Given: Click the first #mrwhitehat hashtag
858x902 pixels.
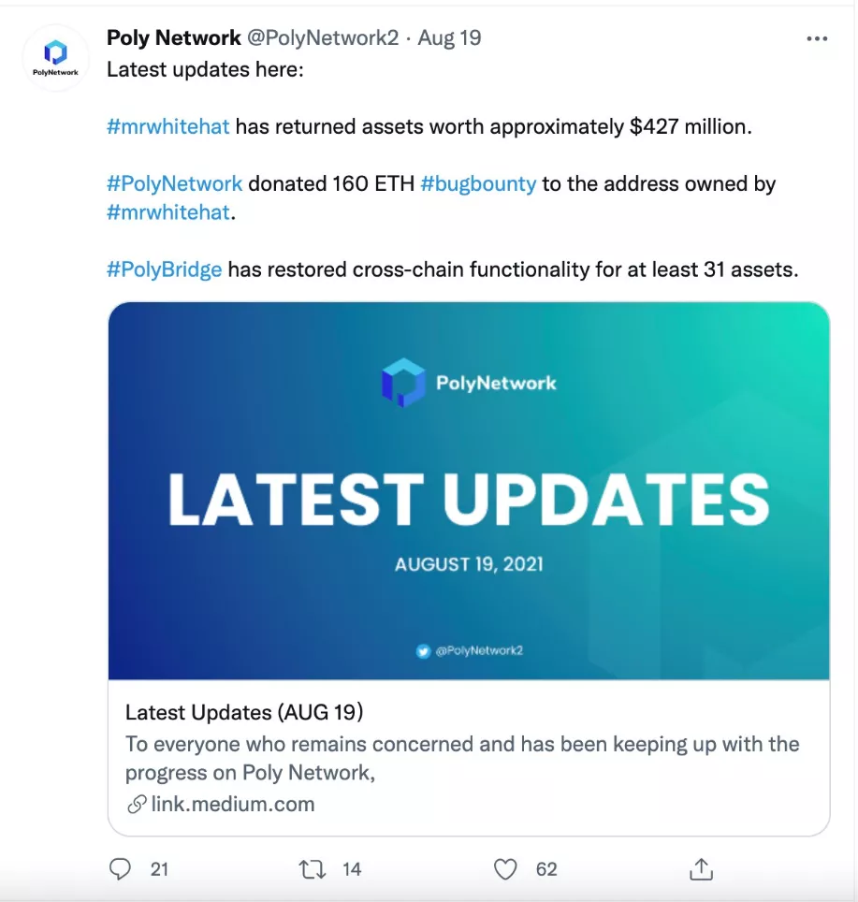Looking at the screenshot, I should tap(168, 126).
